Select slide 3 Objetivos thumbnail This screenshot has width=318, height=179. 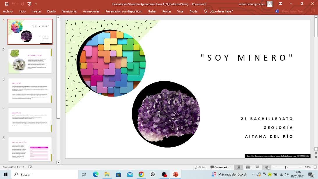(30, 90)
